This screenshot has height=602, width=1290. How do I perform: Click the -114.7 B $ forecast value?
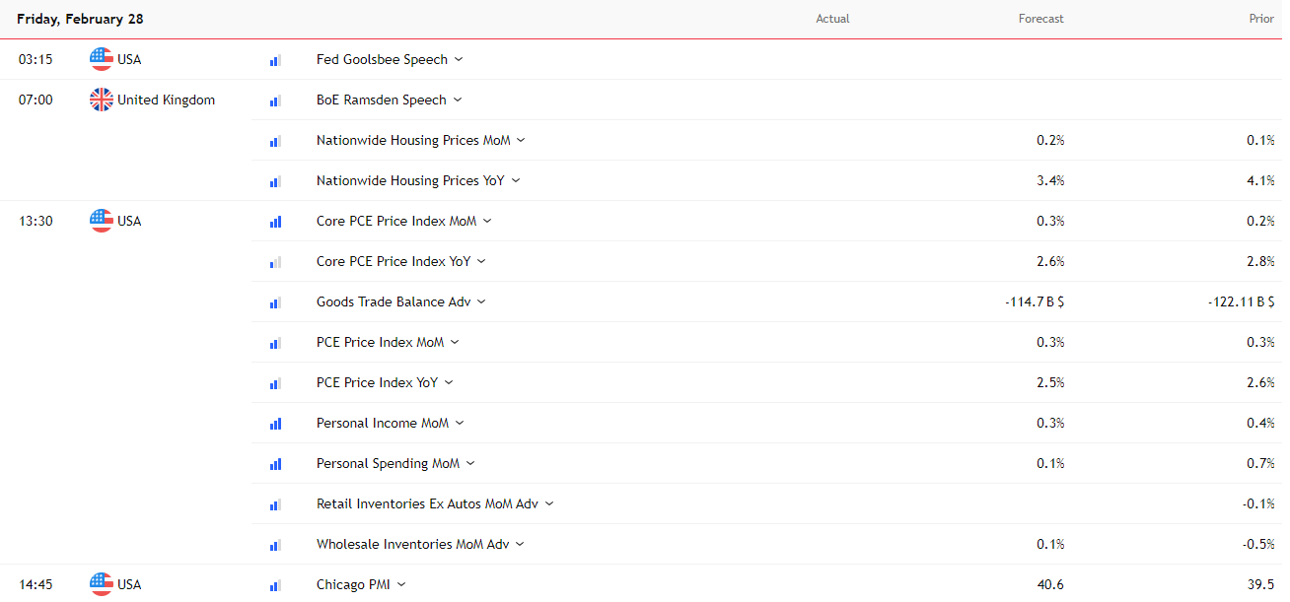pos(1035,301)
